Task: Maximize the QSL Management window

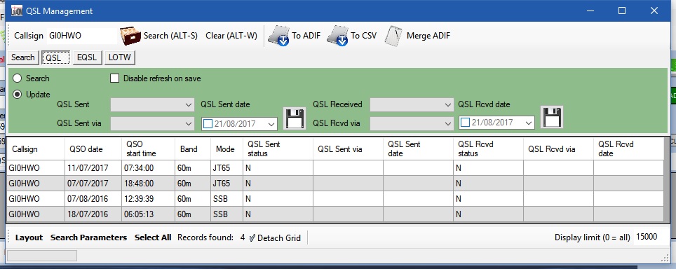Action: point(622,11)
